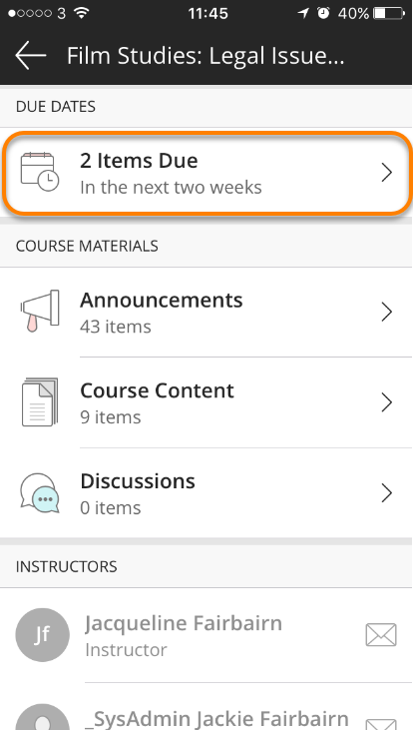The image size is (413, 730).
Task: Click the Jf instructor avatar
Action: coord(42,635)
